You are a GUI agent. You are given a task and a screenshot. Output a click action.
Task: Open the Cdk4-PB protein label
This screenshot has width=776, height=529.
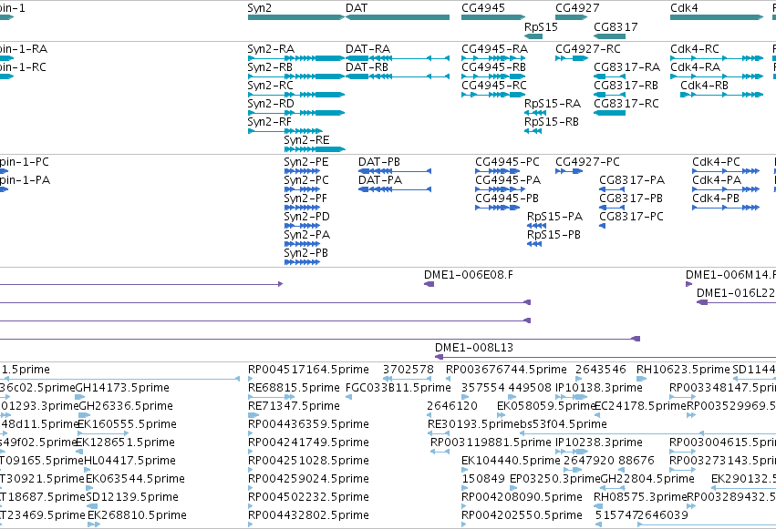click(x=716, y=199)
